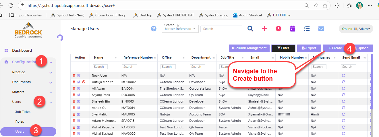379x137 pixels.
Task: Open Dashboard in the sidebar
Action: tap(22, 50)
